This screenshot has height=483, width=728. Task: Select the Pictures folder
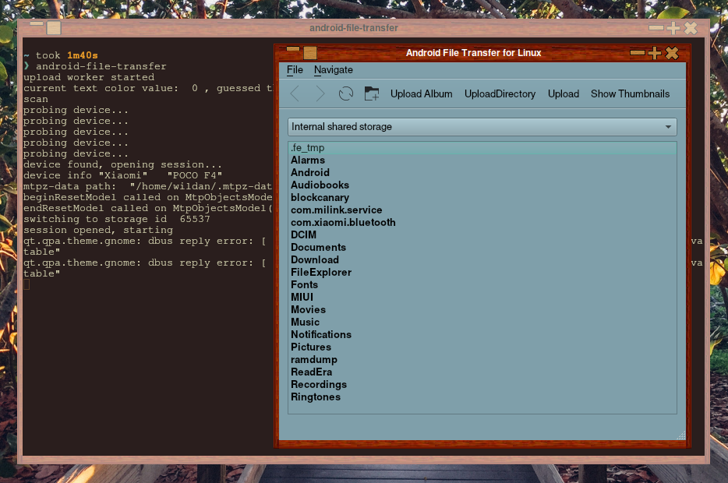[x=310, y=347]
